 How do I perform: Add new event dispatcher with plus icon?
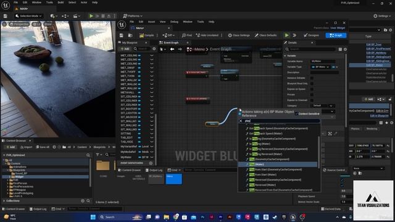pos(151,163)
